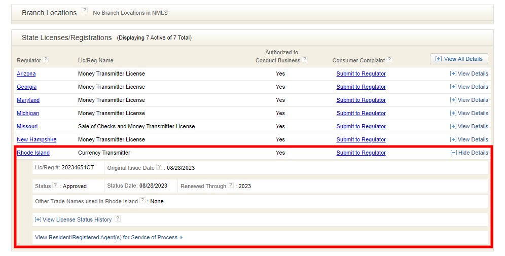Expand View Details for New Hampshire license
This screenshot has width=505, height=256.
pos(469,139)
